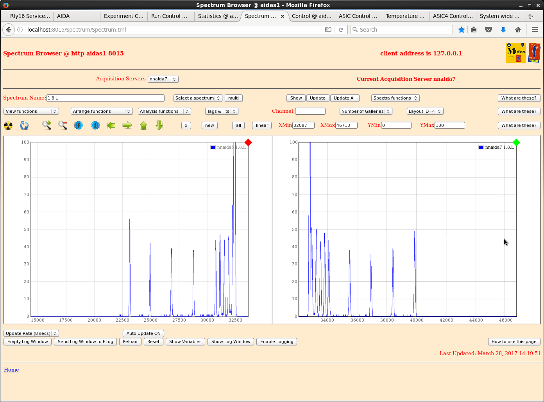Click the green up arrow icon
Image resolution: width=544 pixels, height=402 pixels.
[x=143, y=125]
